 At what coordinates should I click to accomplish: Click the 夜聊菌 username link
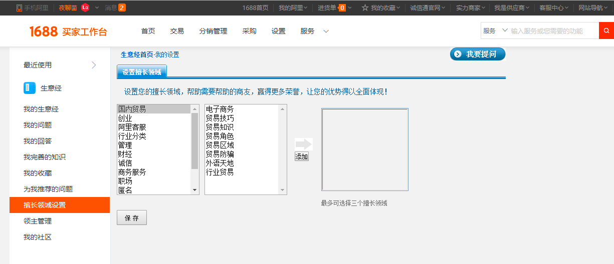coord(68,7)
